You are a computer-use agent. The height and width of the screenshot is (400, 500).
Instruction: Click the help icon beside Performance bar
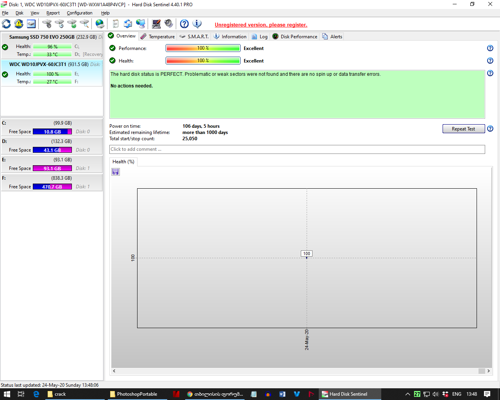click(490, 48)
